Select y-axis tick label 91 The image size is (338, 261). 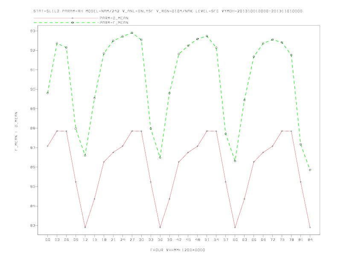pyautogui.click(x=33, y=70)
